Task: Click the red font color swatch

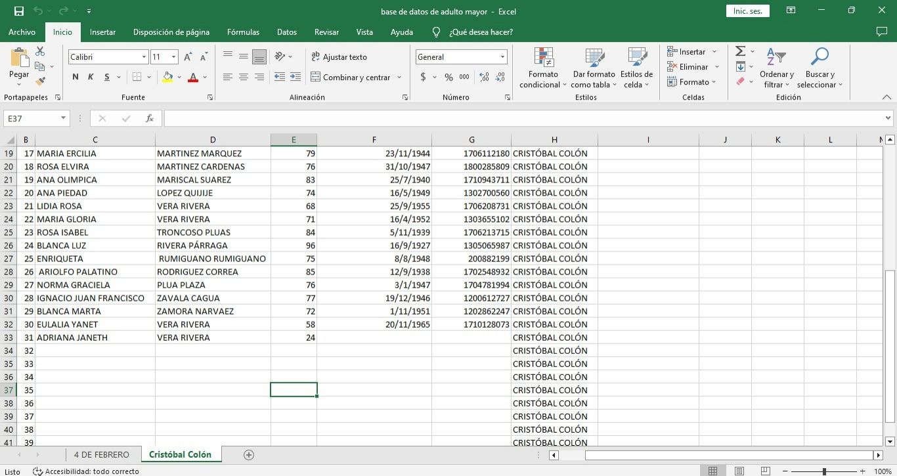Action: click(x=193, y=77)
